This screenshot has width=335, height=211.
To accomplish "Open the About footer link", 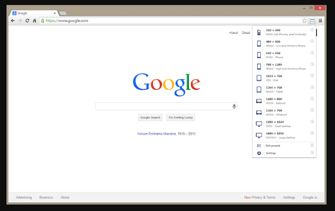I will coord(65,197).
